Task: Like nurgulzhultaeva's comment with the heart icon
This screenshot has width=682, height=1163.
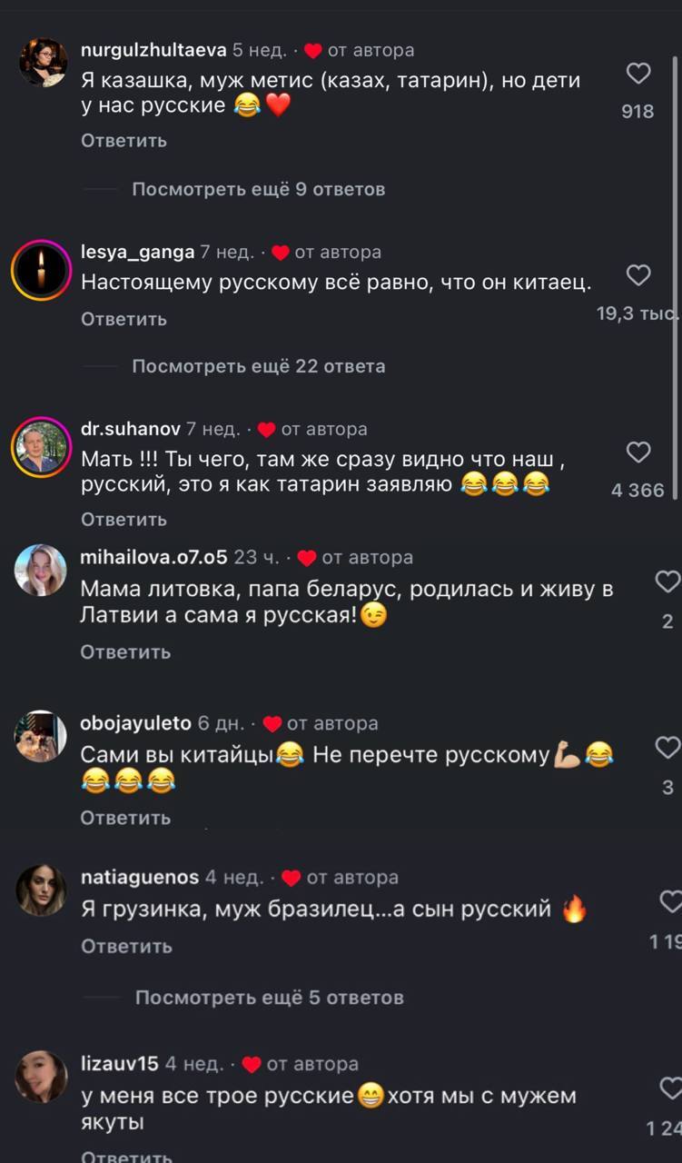Action: (639, 74)
